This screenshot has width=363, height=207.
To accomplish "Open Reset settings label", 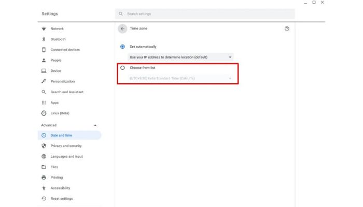I will click(x=62, y=199).
